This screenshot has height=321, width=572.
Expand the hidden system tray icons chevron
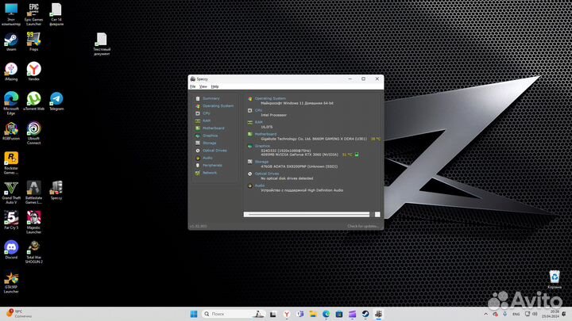pyautogui.click(x=485, y=314)
